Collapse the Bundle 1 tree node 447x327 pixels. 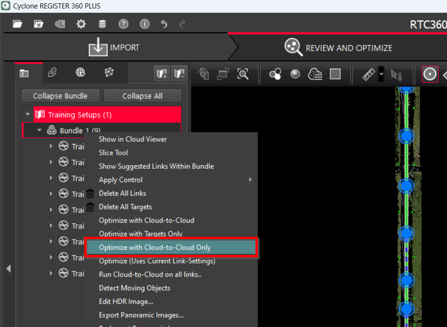coord(40,130)
